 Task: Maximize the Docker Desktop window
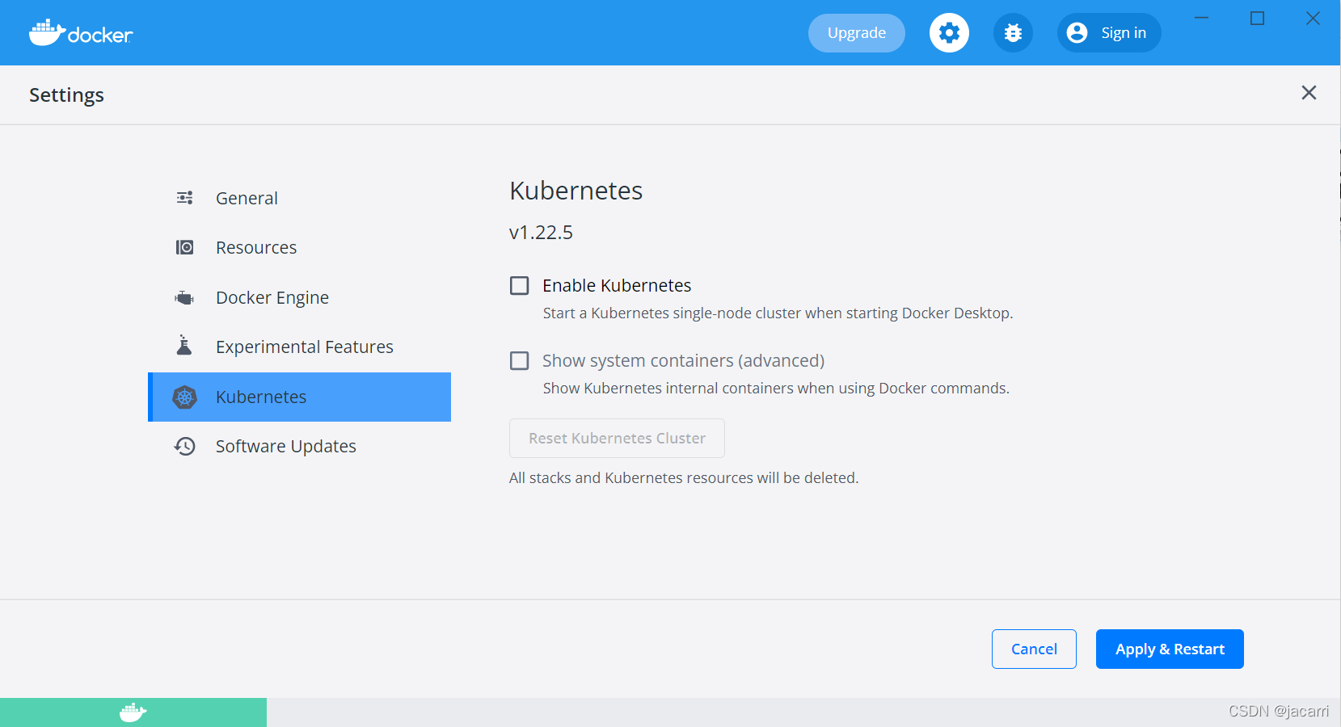(x=1257, y=18)
